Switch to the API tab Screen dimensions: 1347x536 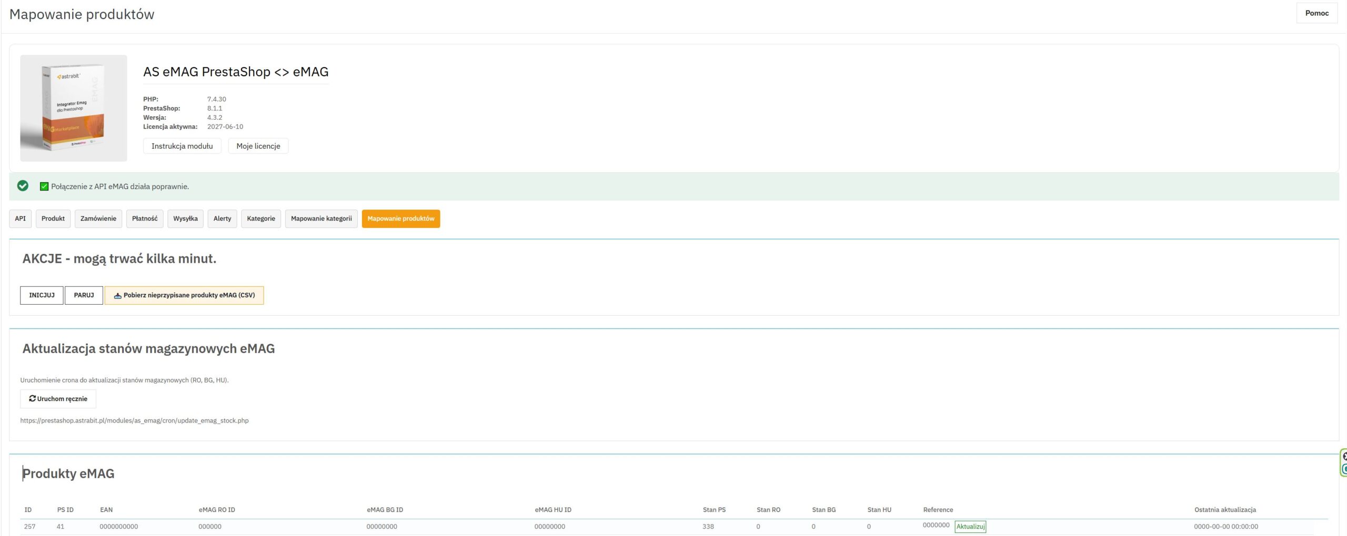(21, 219)
